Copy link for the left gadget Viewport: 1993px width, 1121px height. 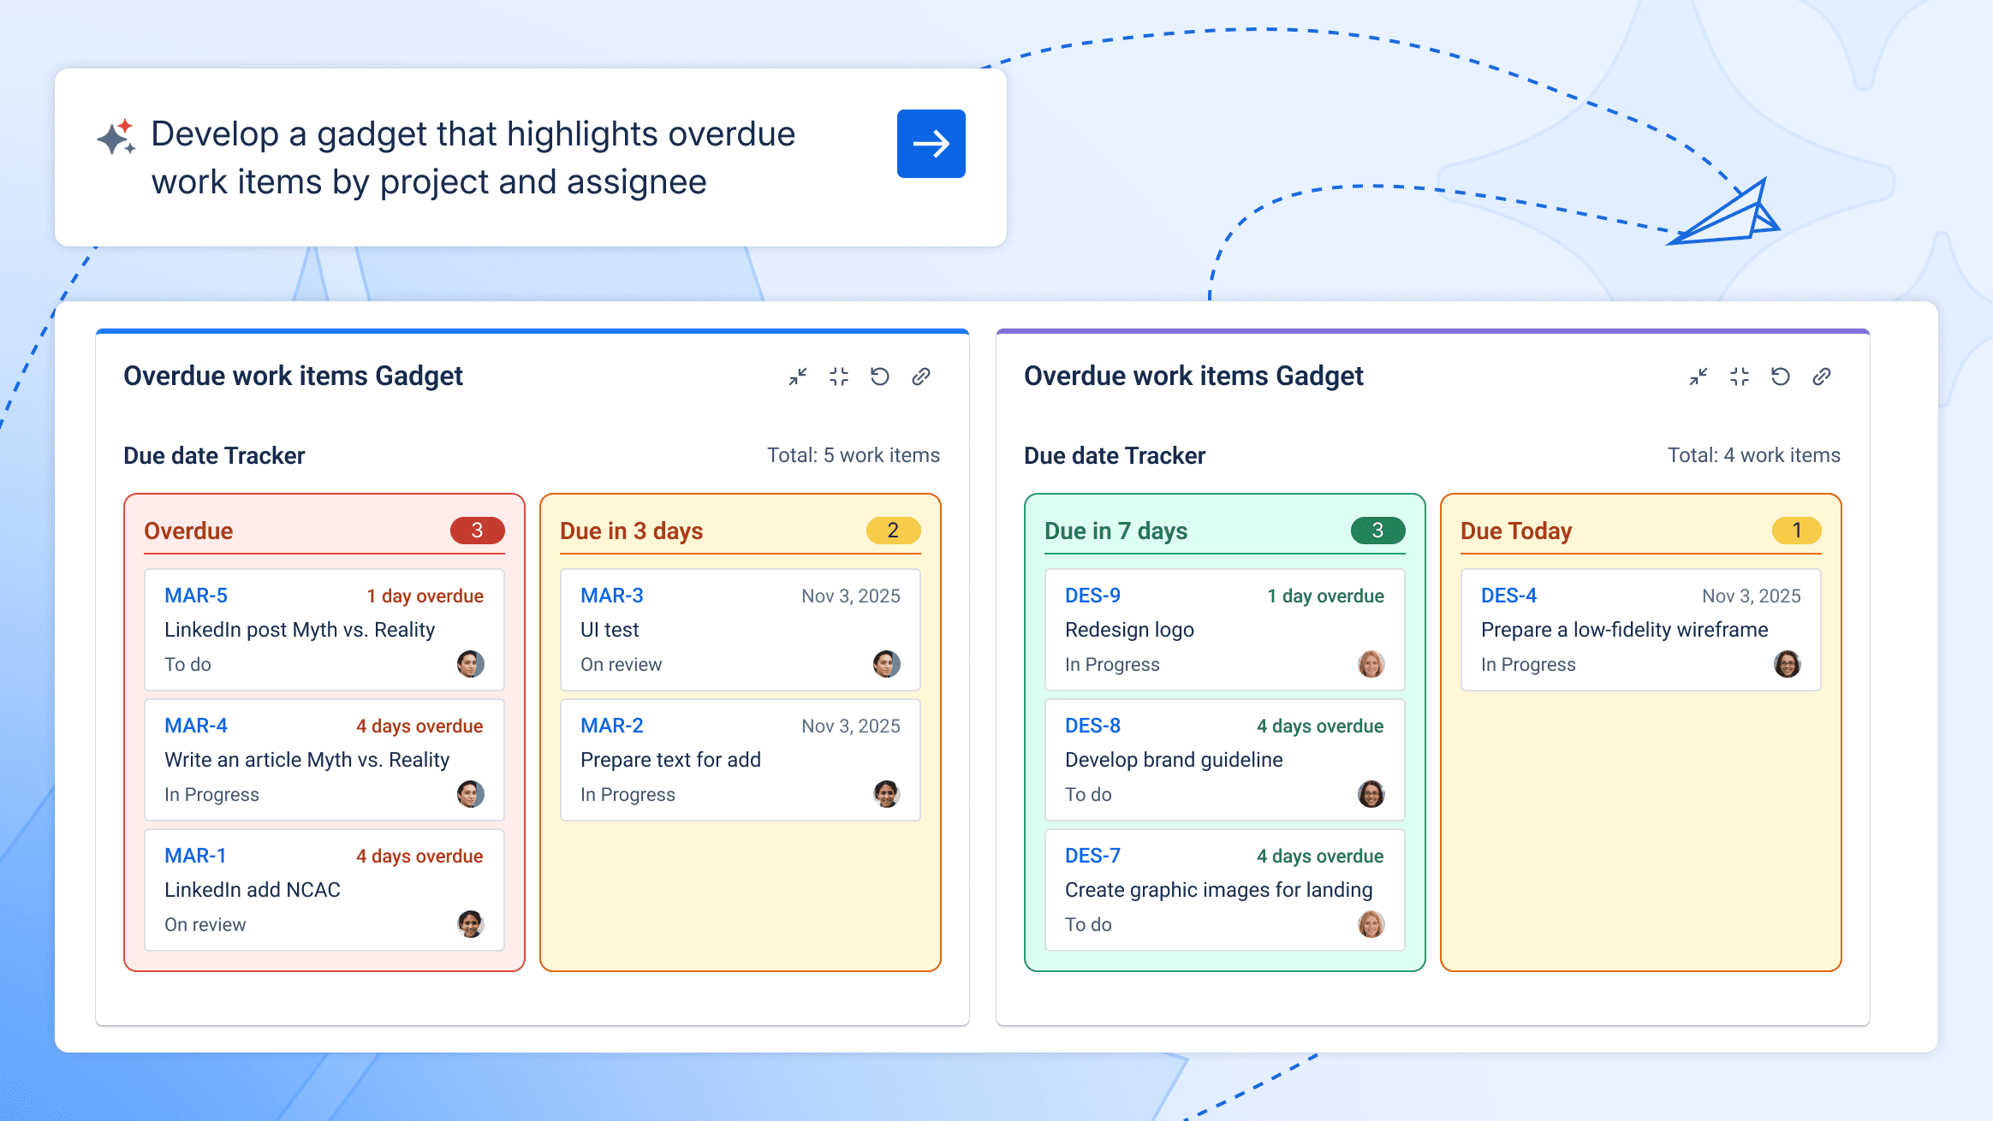(x=921, y=377)
